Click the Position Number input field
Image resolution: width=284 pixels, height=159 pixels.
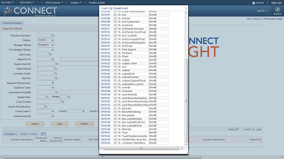[44, 35]
